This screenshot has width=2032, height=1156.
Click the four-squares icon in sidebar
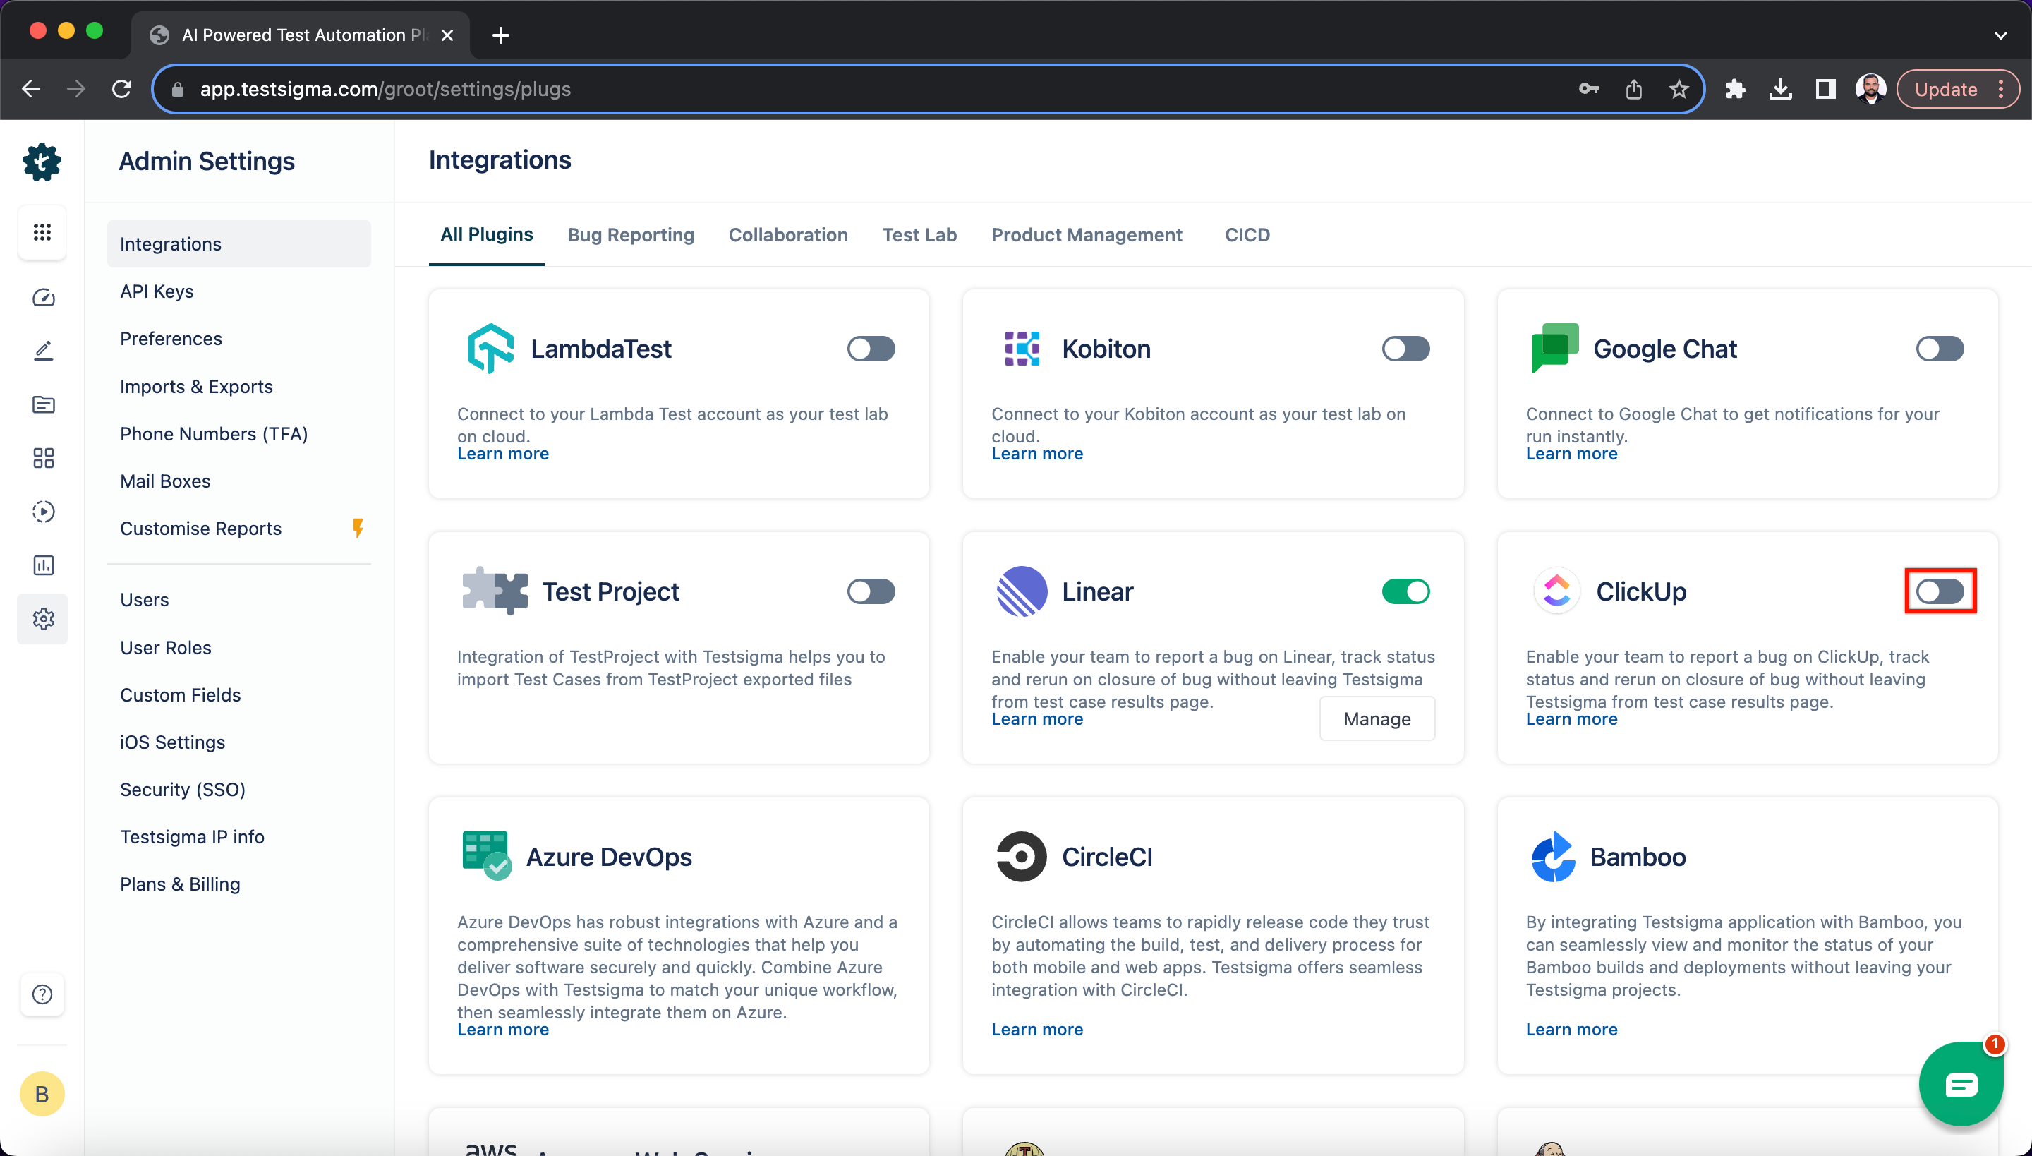pyautogui.click(x=43, y=458)
